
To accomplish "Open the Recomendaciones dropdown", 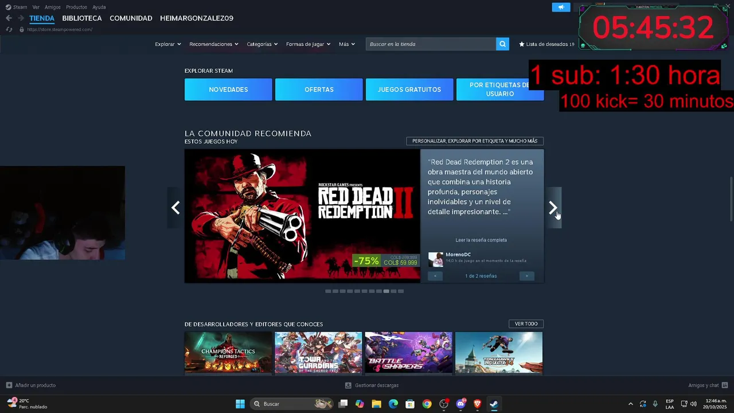I will pos(214,44).
